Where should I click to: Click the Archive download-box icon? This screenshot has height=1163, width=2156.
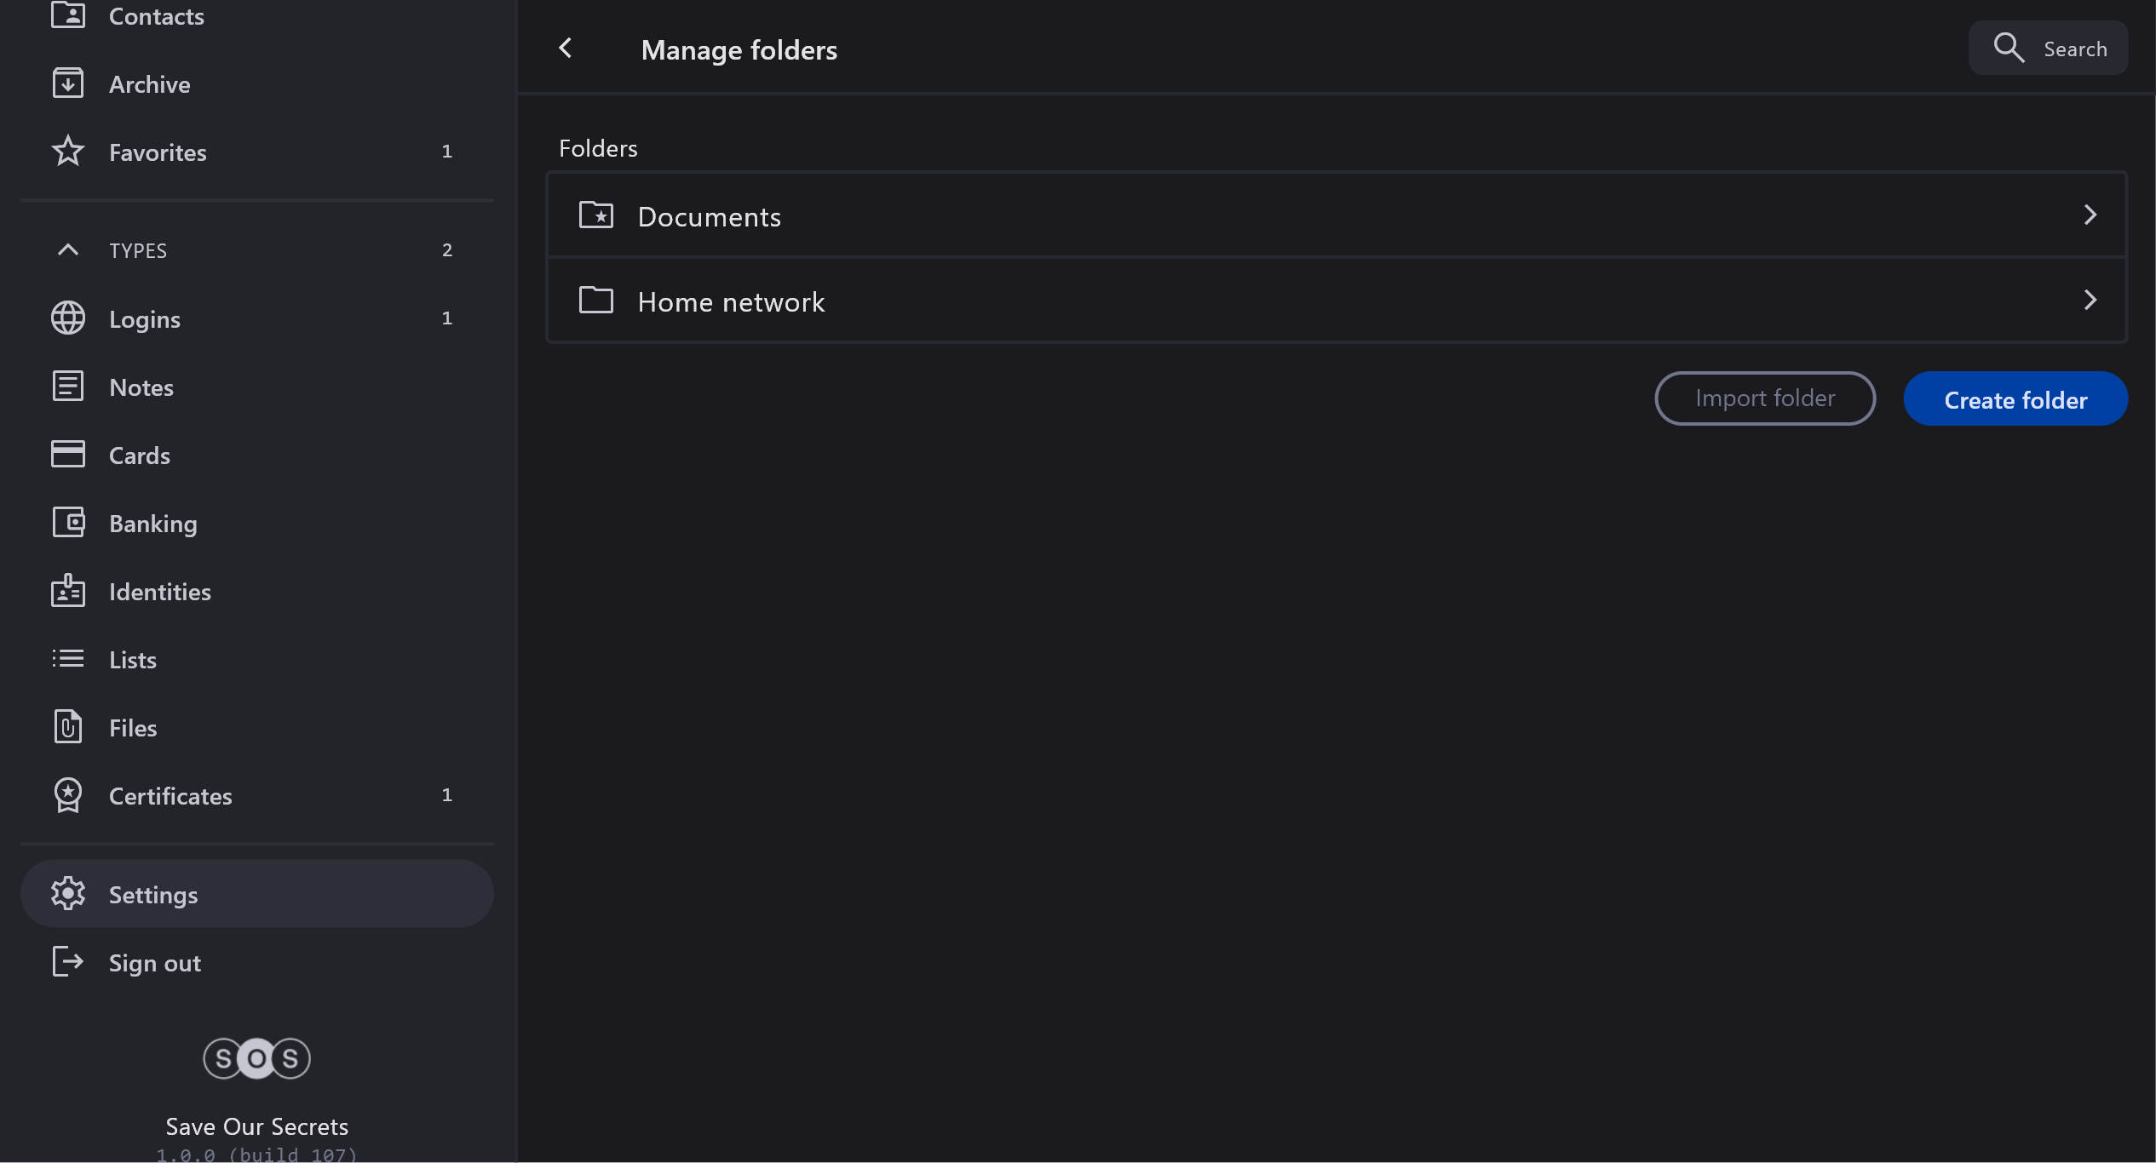(68, 83)
